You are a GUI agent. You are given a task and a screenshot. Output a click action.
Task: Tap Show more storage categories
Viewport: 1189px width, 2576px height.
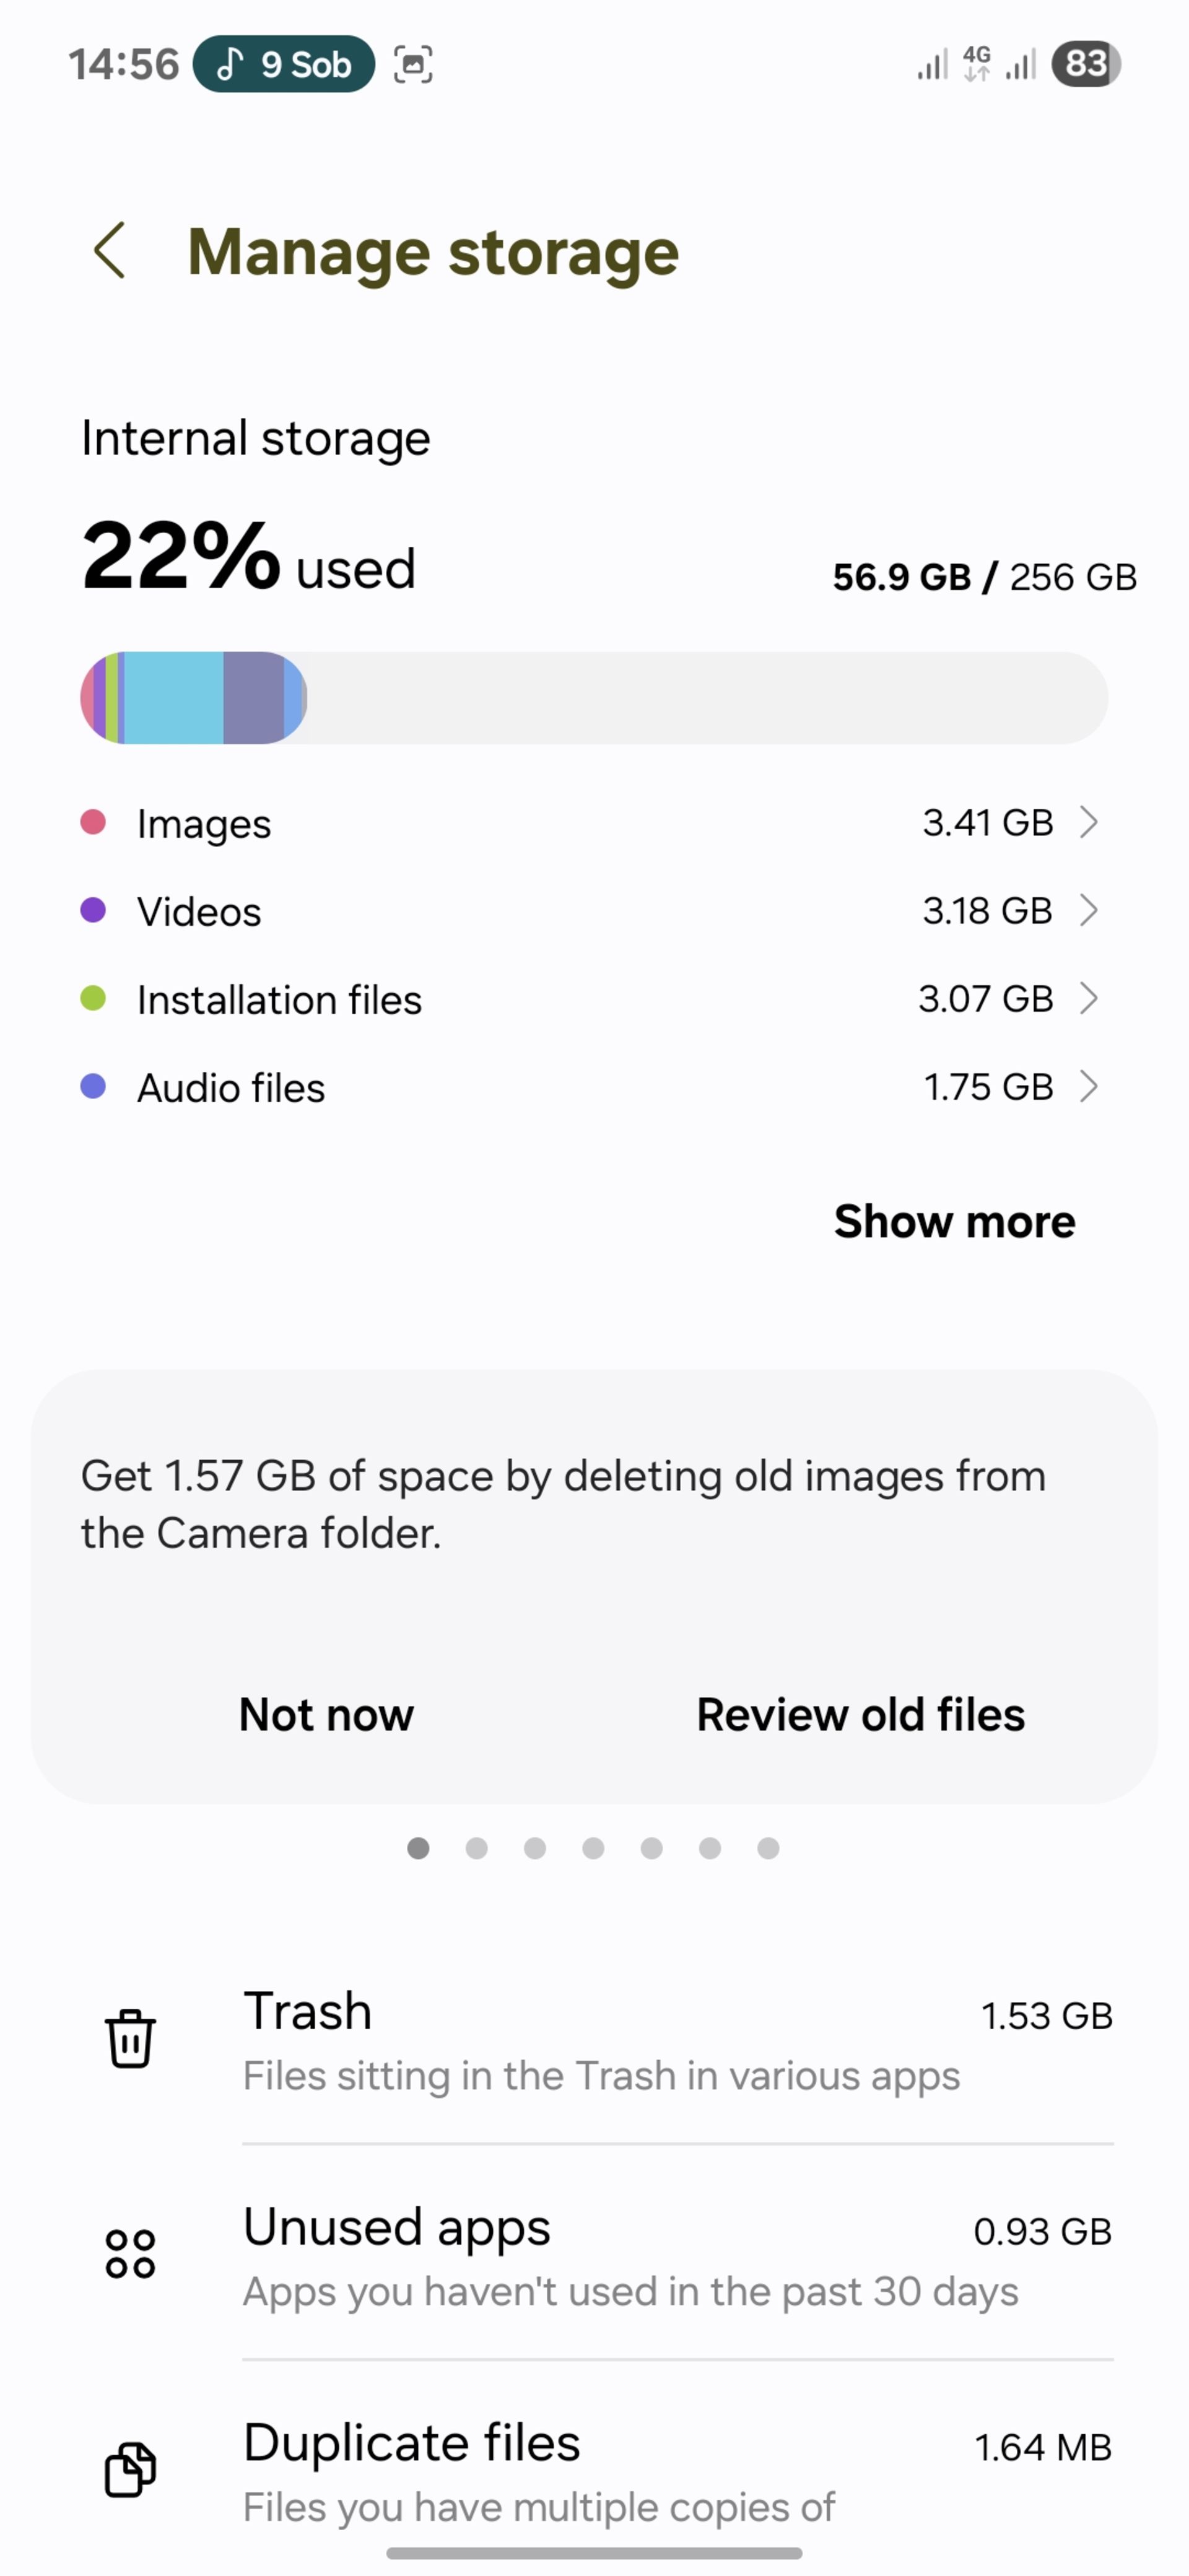[955, 1221]
